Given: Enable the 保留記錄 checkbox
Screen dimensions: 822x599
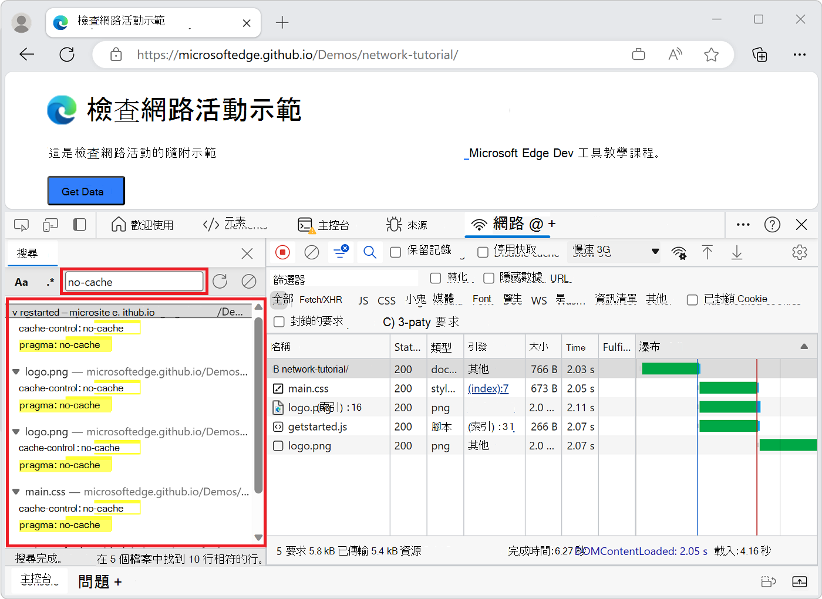Looking at the screenshot, I should tap(396, 251).
